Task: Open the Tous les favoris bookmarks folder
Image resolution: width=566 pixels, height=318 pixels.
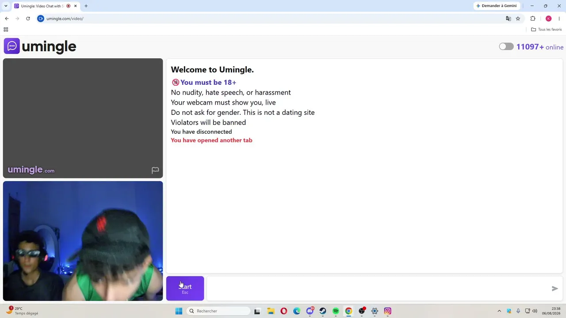Action: point(547,30)
